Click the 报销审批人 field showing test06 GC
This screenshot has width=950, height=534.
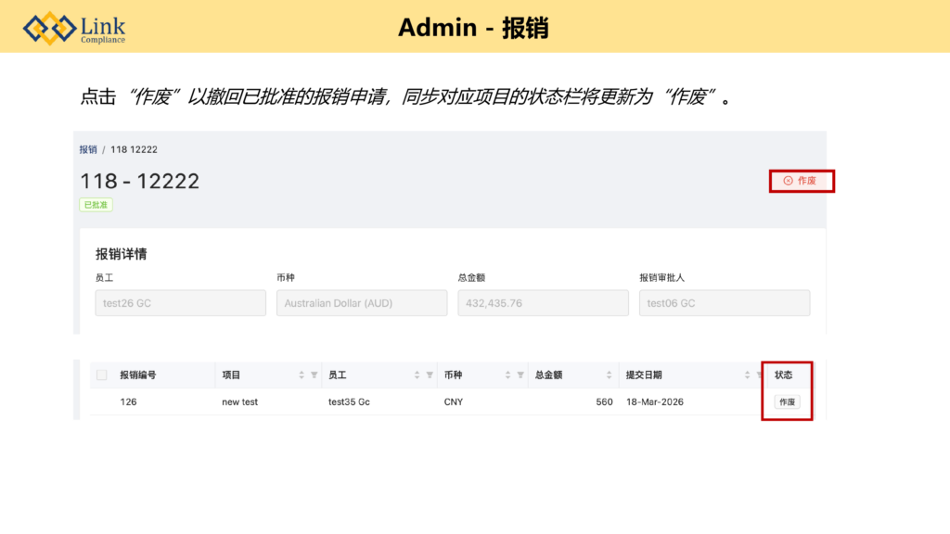point(724,303)
